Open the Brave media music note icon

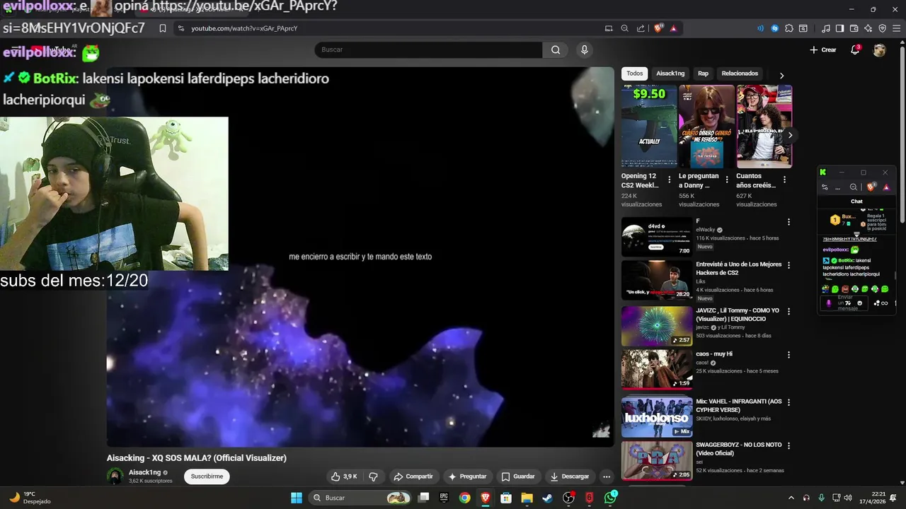tap(825, 28)
